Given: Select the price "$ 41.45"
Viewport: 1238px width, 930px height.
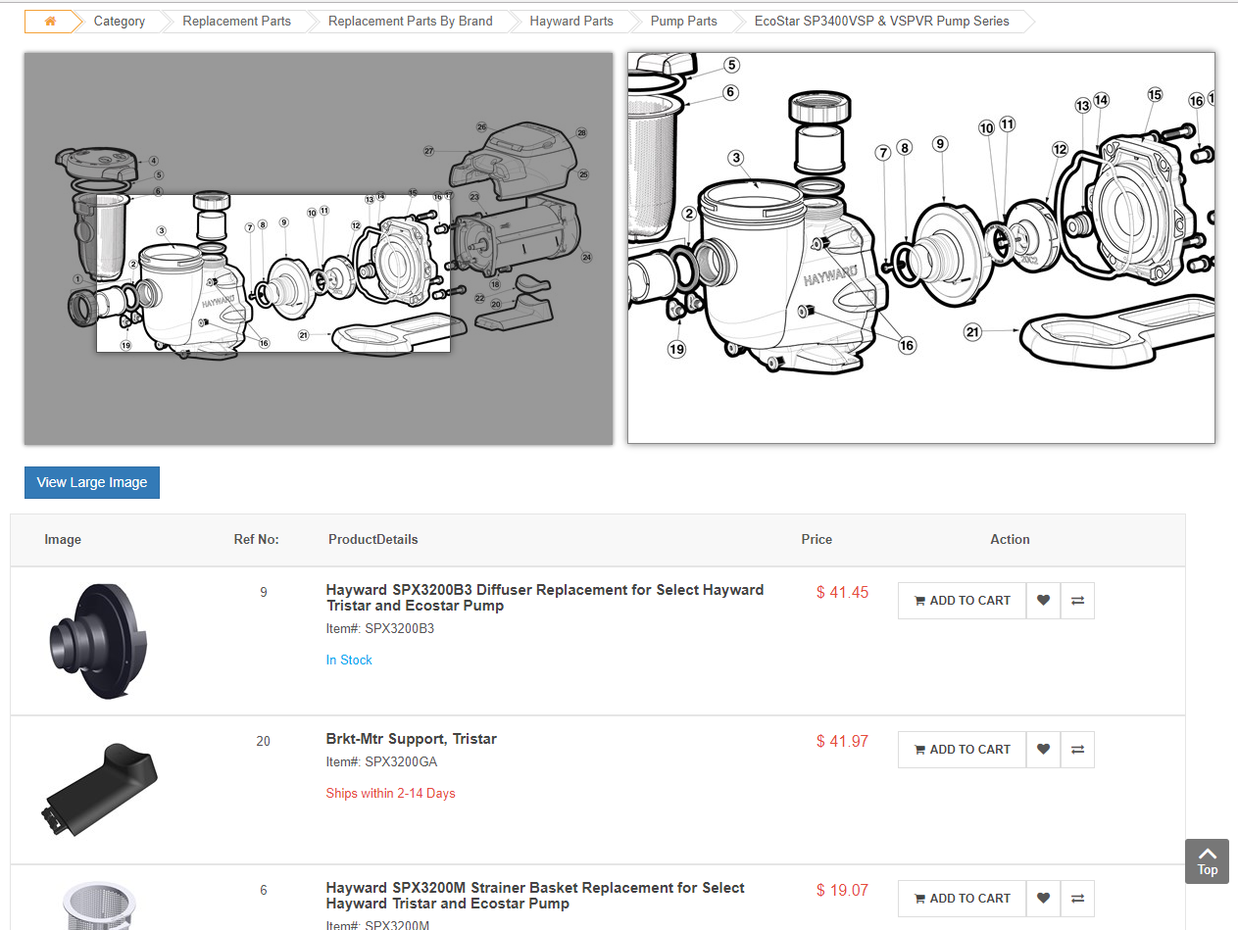Looking at the screenshot, I should pos(843,593).
